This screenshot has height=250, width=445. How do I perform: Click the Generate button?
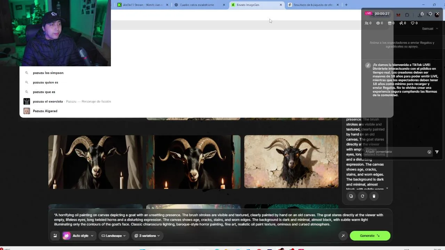point(370,236)
